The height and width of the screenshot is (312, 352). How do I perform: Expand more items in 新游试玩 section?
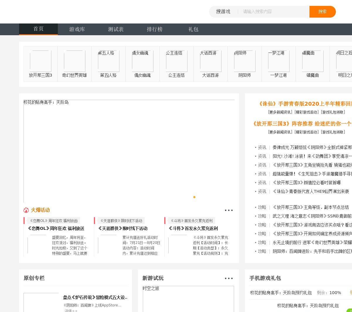(229, 279)
